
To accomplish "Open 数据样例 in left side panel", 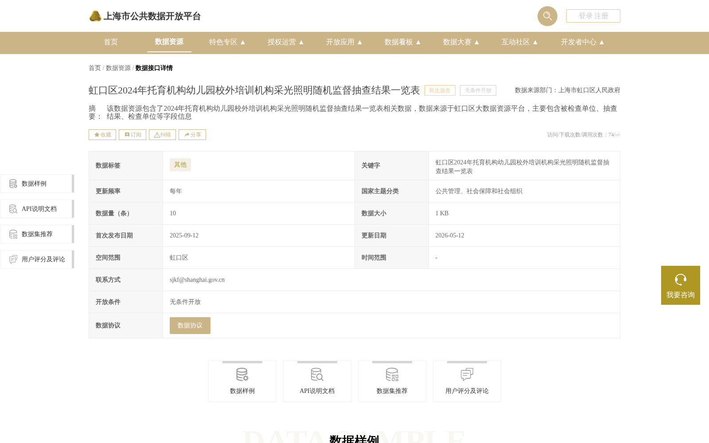I will (37, 184).
